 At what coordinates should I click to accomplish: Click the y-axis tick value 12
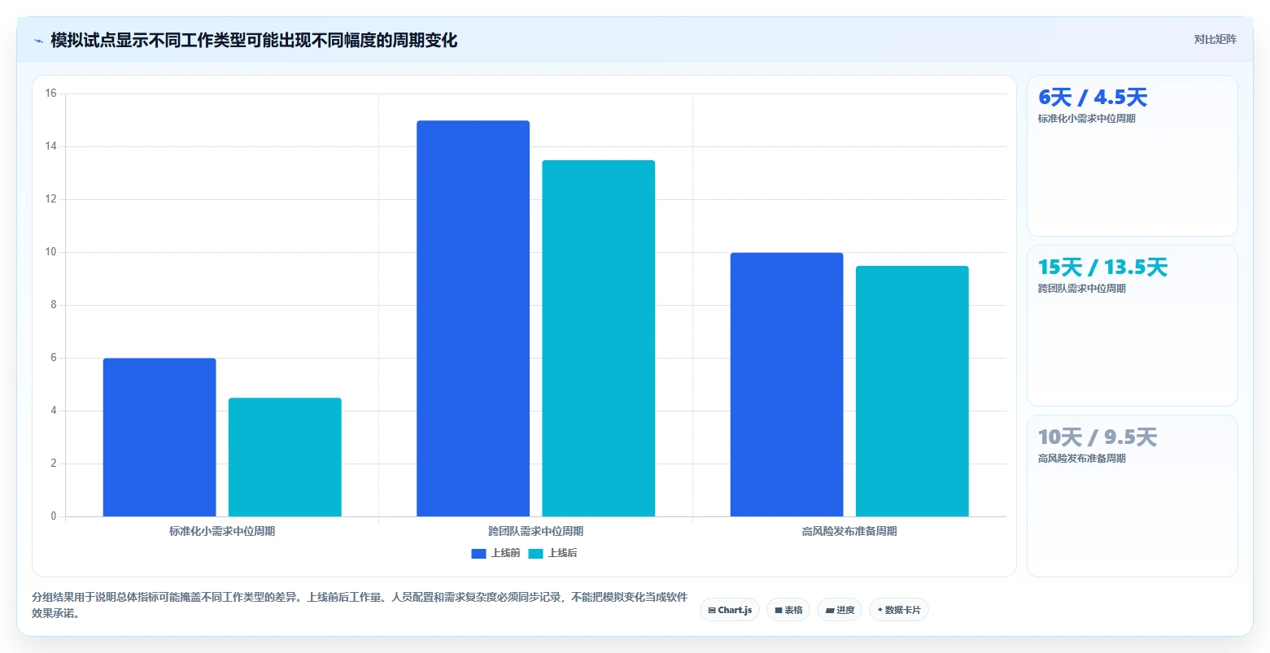[x=51, y=199]
